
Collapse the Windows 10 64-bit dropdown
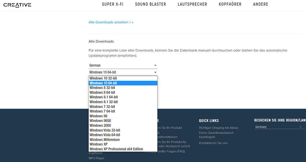123,72
